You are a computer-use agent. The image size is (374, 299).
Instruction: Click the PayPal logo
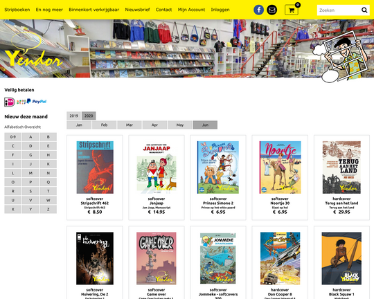[x=37, y=101]
